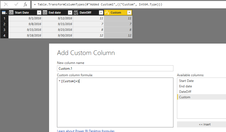Image resolution: width=226 pixels, height=132 pixels.
Task: Select End date in Available columns
Action: click(x=202, y=86)
